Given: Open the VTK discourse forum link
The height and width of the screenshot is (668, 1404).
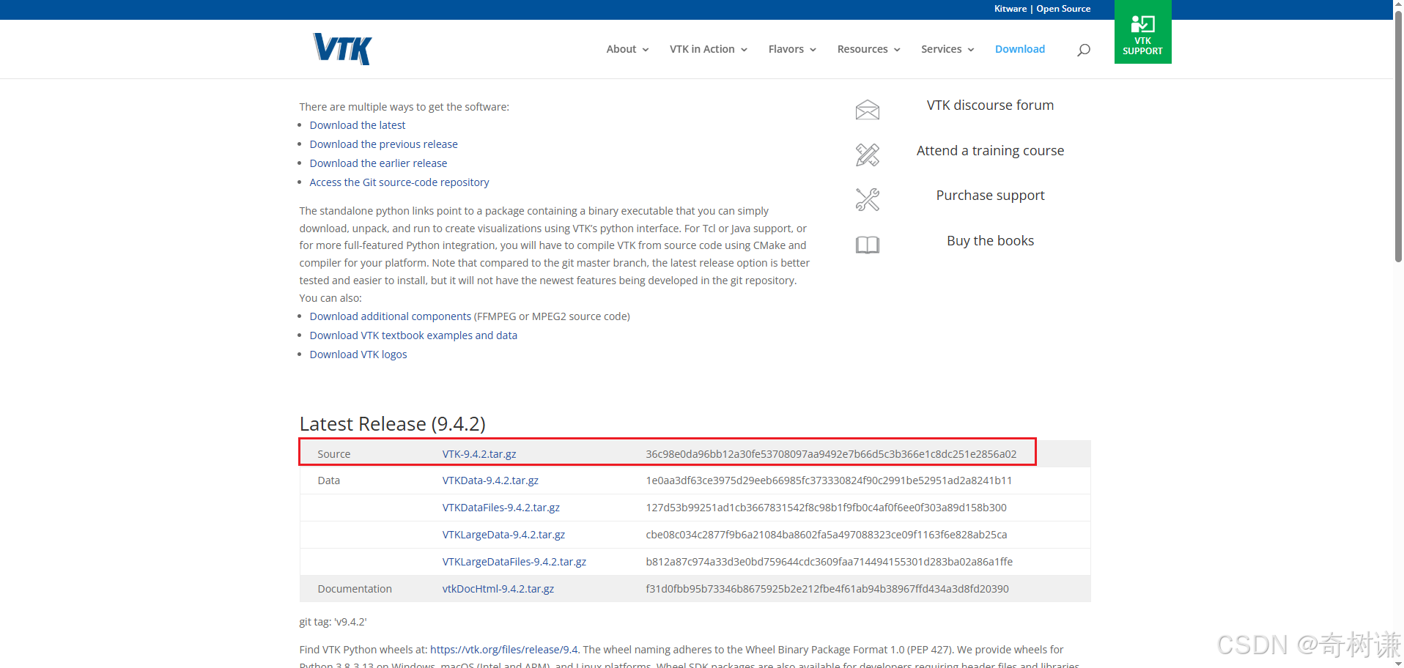Looking at the screenshot, I should pyautogui.click(x=990, y=105).
